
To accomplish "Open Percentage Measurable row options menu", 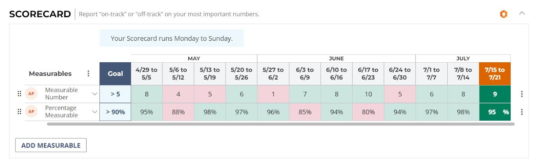I will (522, 112).
